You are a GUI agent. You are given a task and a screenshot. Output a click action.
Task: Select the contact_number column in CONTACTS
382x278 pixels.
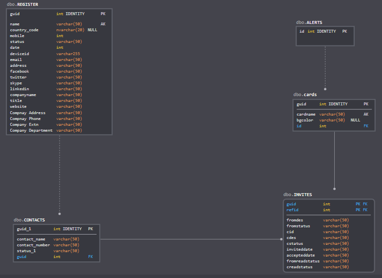33,245
